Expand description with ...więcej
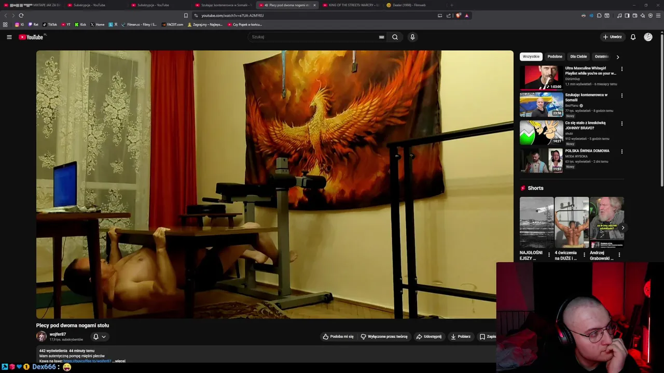 point(119,361)
